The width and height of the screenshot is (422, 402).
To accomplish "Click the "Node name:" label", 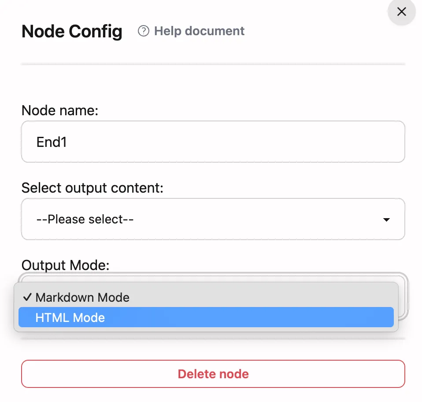I will [60, 110].
